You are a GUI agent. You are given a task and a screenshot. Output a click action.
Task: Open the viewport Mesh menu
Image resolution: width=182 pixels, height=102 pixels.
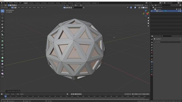click(x=30, y=8)
